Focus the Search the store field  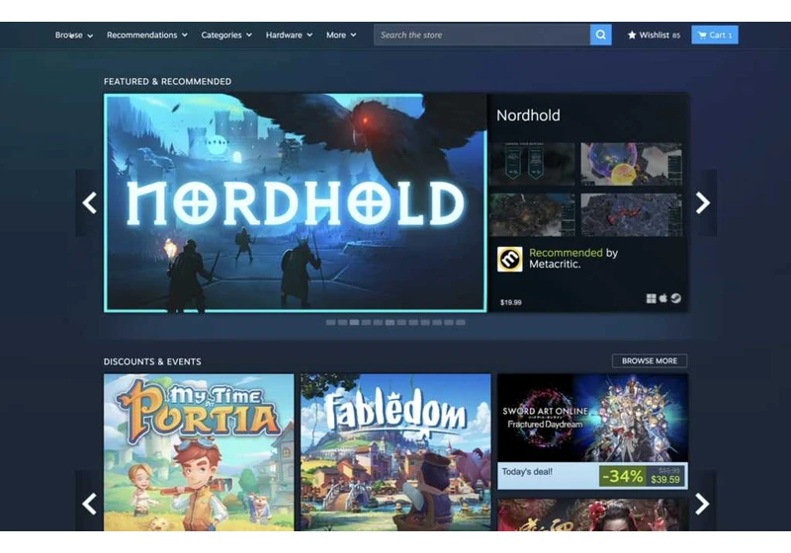click(x=482, y=35)
